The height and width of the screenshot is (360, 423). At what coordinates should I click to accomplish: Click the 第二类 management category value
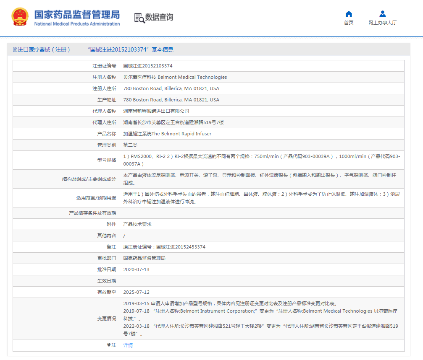[130, 145]
